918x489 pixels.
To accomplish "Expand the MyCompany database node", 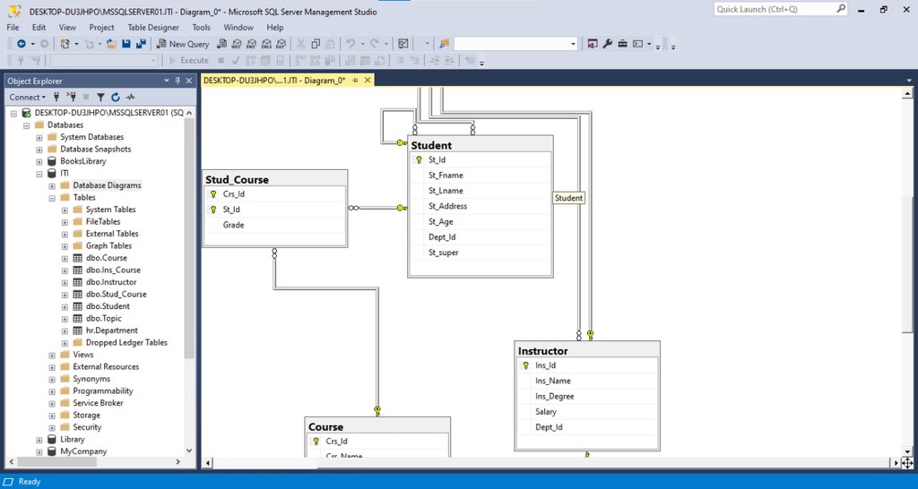I will pos(39,451).
